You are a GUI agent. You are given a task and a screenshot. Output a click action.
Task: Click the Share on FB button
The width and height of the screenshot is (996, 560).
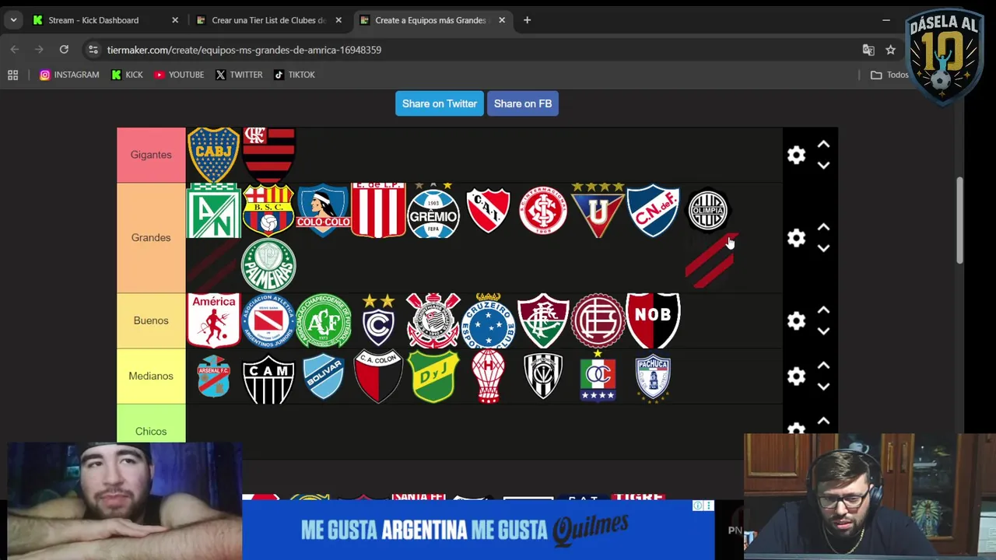(x=523, y=103)
